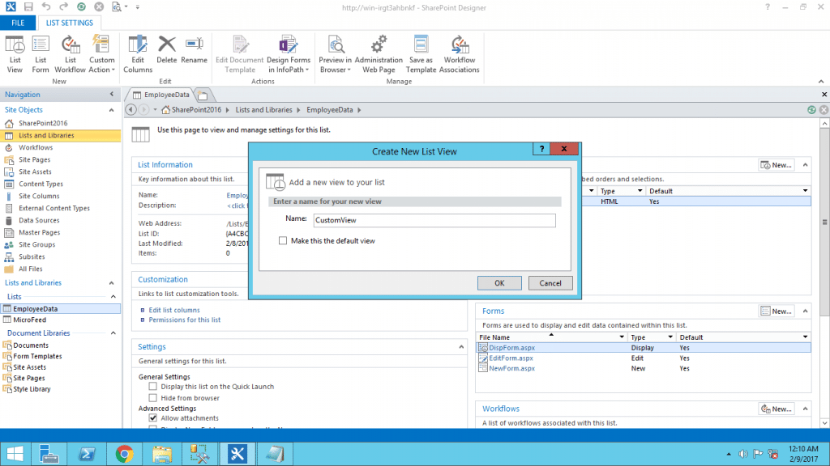Viewport: 830px width, 466px height.
Task: Open the Windows Start button
Action: coord(15,454)
